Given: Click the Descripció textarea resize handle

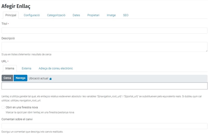Looking at the screenshot, I should pos(206,51).
